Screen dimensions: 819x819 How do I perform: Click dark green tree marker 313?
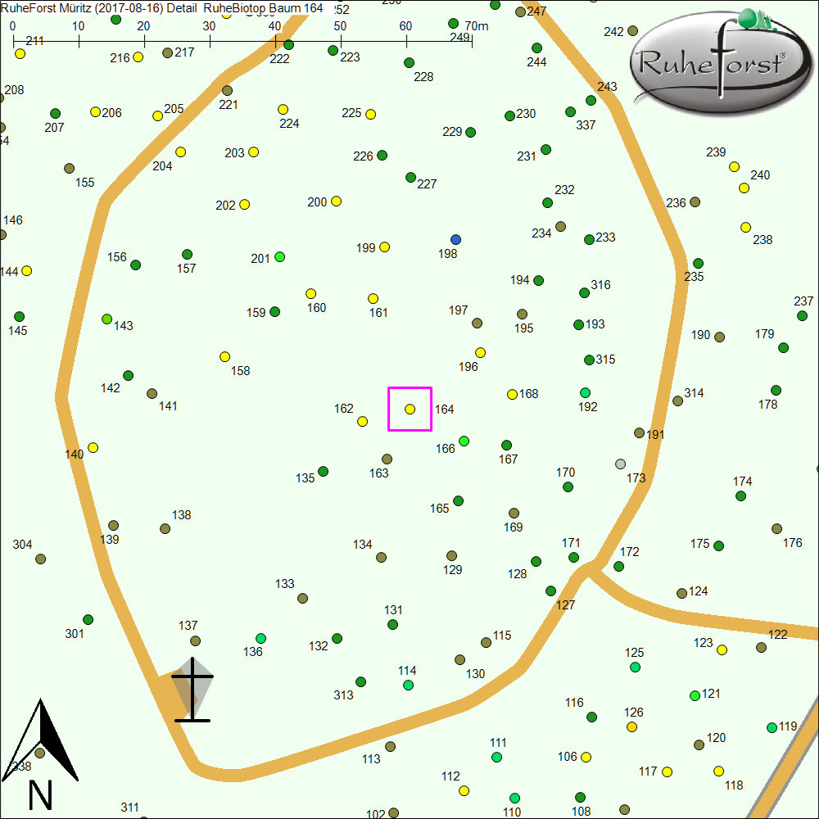[x=360, y=681]
